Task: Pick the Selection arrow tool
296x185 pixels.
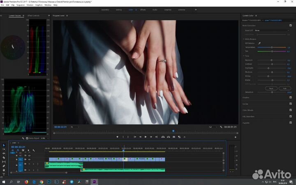Action: tap(4, 145)
